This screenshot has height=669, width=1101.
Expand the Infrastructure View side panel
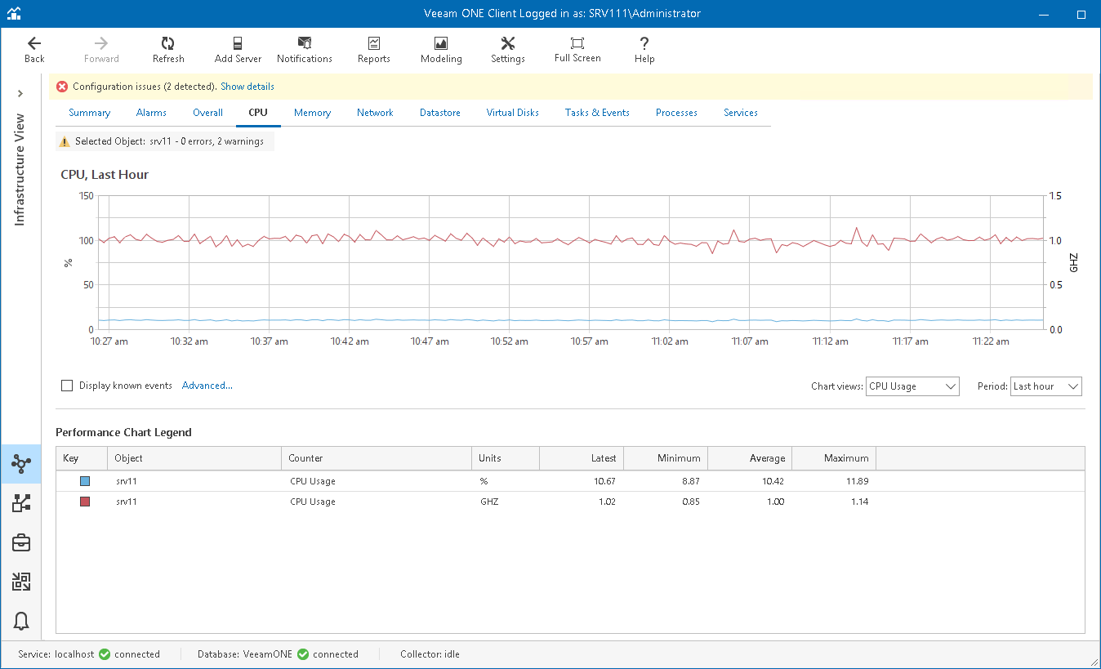click(x=20, y=93)
